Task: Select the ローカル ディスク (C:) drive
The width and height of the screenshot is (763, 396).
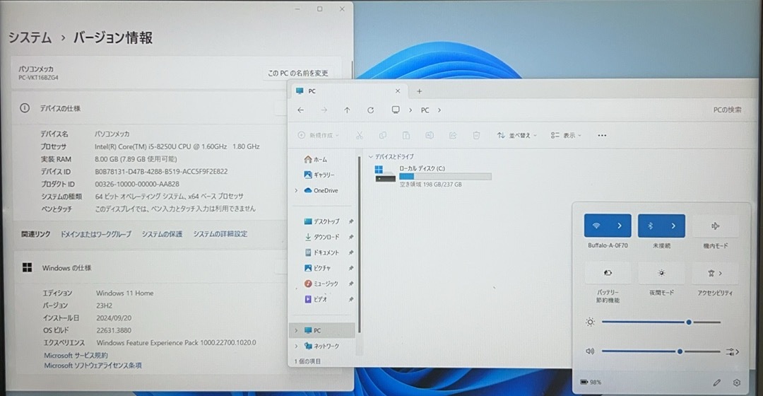Action: click(x=433, y=176)
